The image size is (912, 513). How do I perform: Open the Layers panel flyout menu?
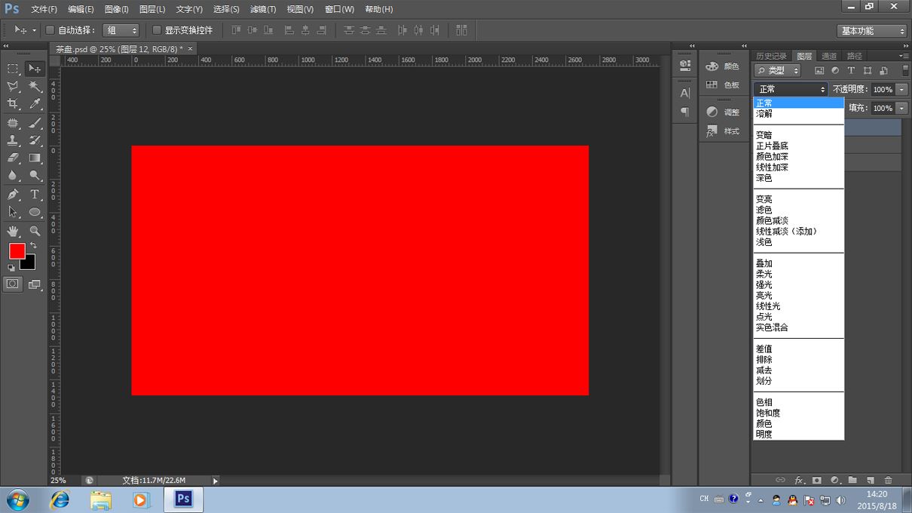(905, 56)
